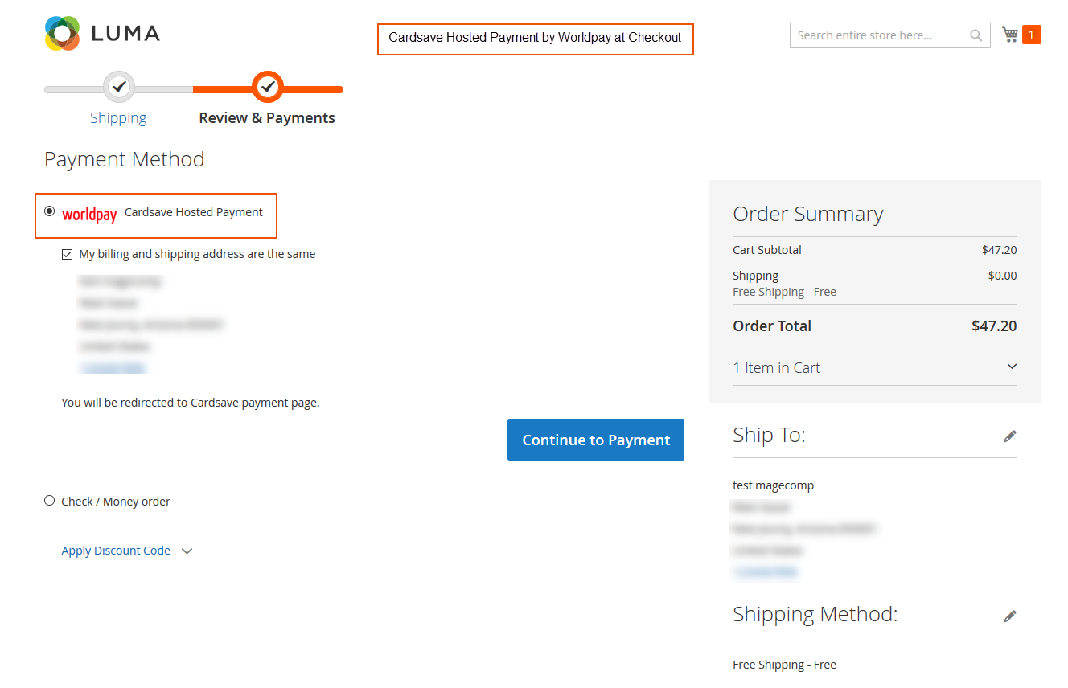This screenshot has height=688, width=1068.
Task: Switch to the Shipping checkout step
Action: tap(118, 117)
